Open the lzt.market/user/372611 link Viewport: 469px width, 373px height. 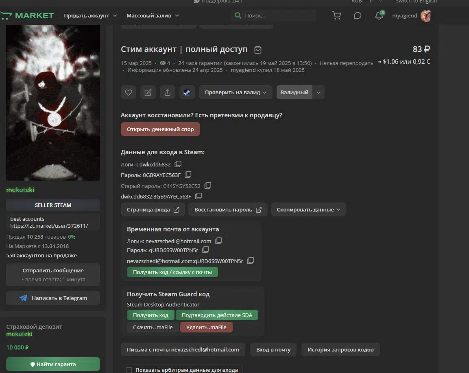49,226
